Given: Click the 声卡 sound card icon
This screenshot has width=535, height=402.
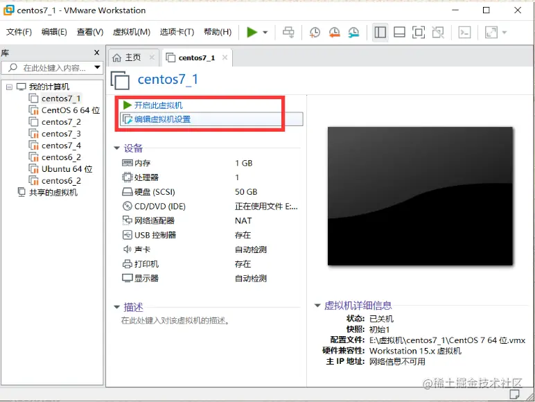Looking at the screenshot, I should tap(127, 250).
